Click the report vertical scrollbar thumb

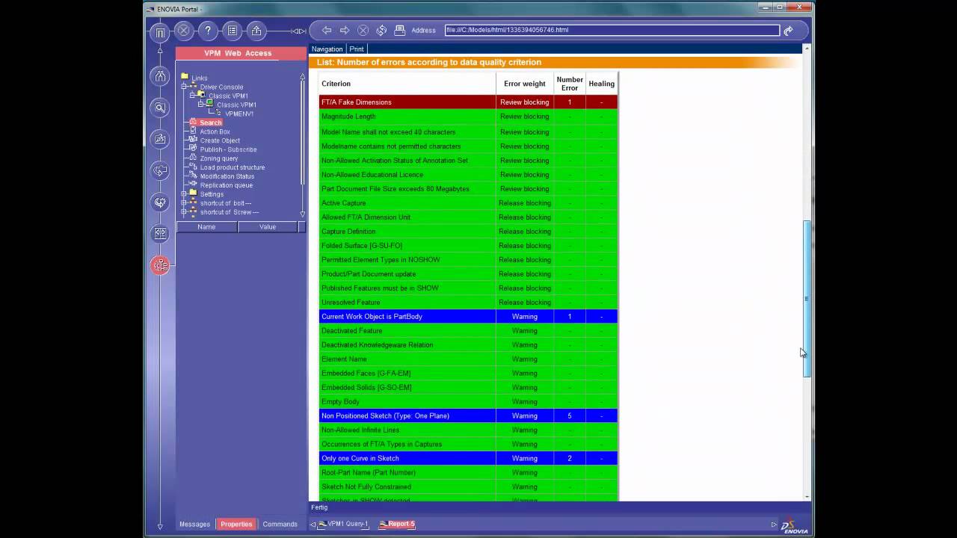coord(806,299)
